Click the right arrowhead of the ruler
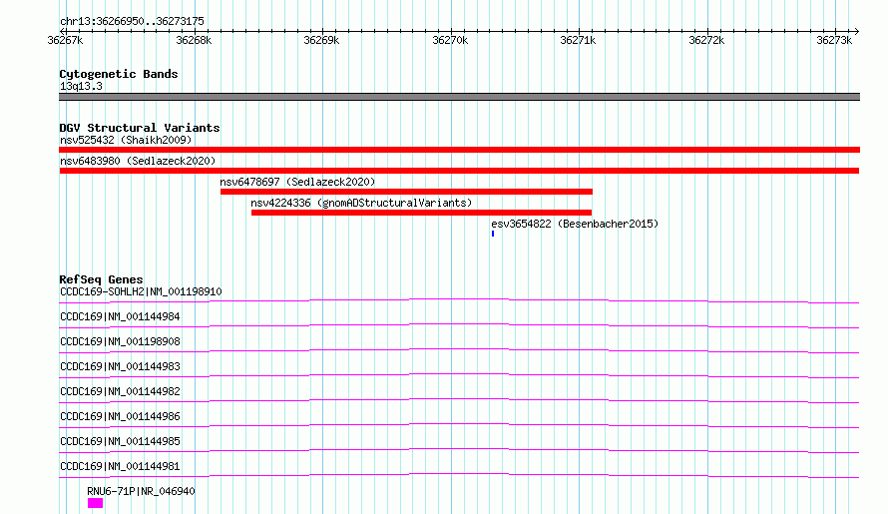The width and height of the screenshot is (888, 514). (x=857, y=31)
